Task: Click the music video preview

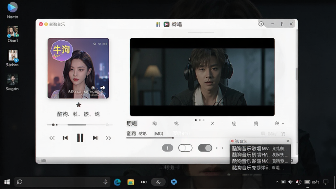Action: [x=202, y=77]
